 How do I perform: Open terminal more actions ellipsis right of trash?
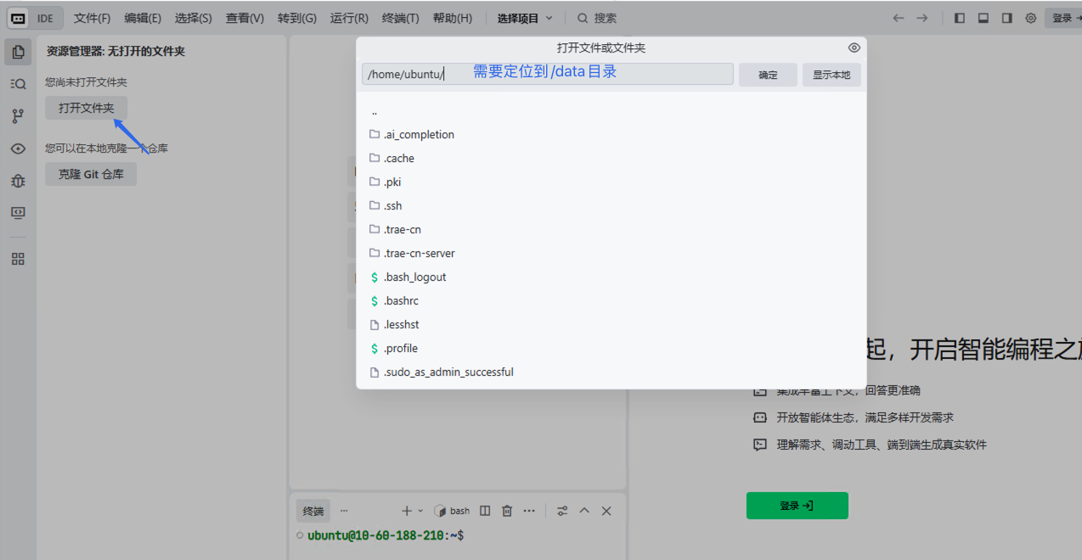click(529, 511)
